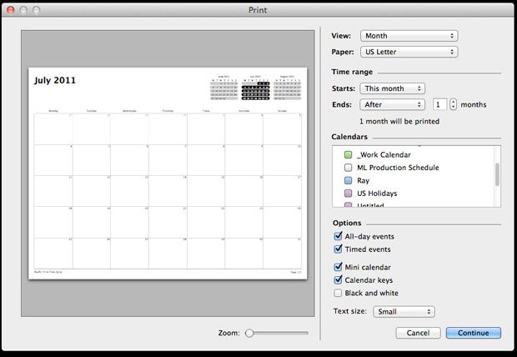The height and width of the screenshot is (357, 517).
Task: Click the Continue button
Action: [x=474, y=333]
